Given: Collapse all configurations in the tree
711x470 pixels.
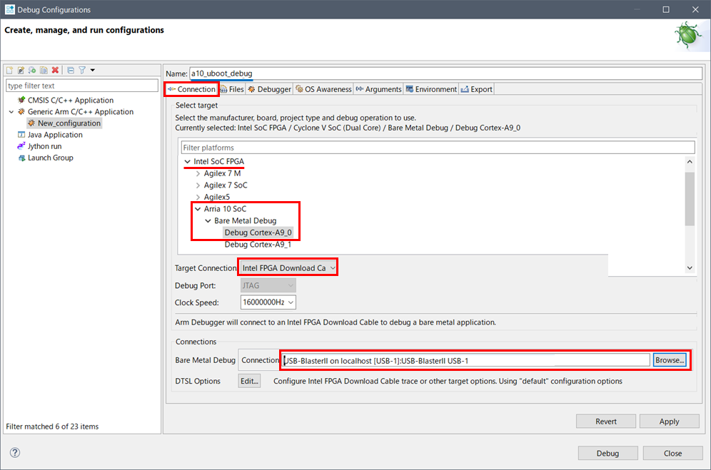Looking at the screenshot, I should (x=71, y=70).
